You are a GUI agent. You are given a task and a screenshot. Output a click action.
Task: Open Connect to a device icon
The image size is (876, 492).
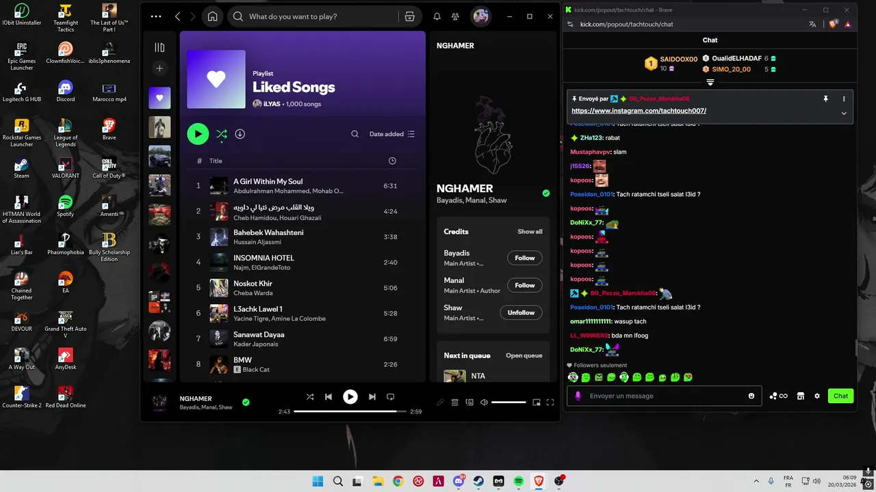[469, 402]
